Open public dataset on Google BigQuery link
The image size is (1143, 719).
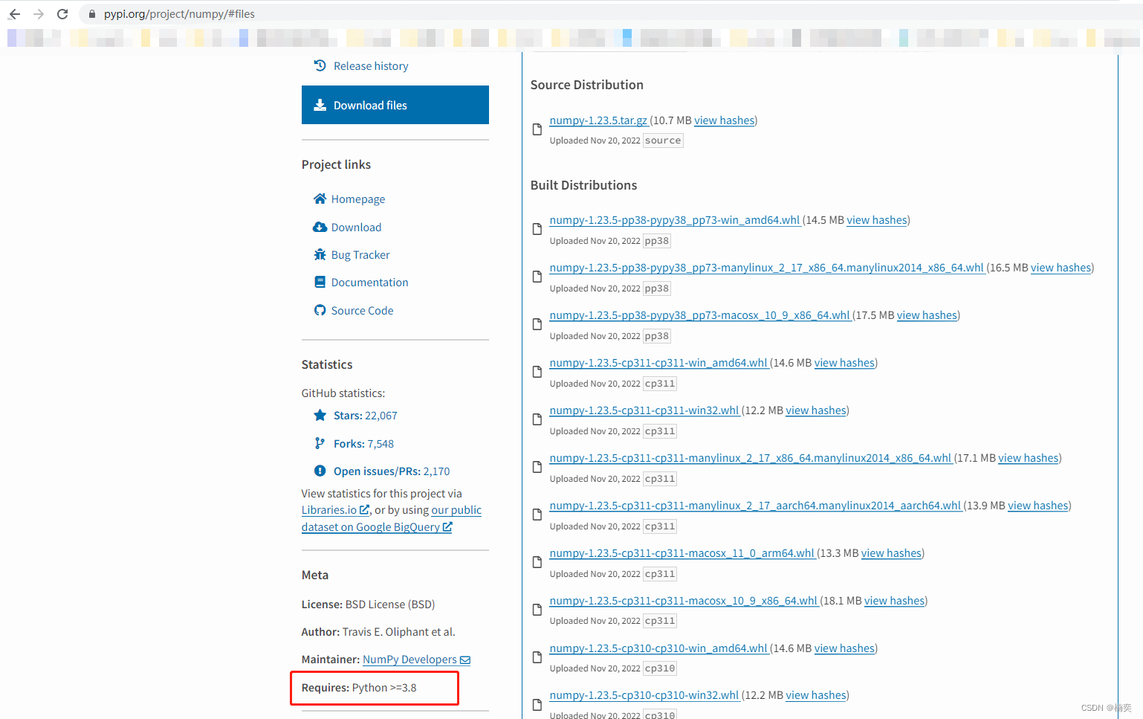[377, 527]
